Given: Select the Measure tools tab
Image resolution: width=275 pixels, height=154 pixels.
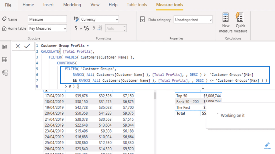Looking at the screenshot, I should click(170, 5).
